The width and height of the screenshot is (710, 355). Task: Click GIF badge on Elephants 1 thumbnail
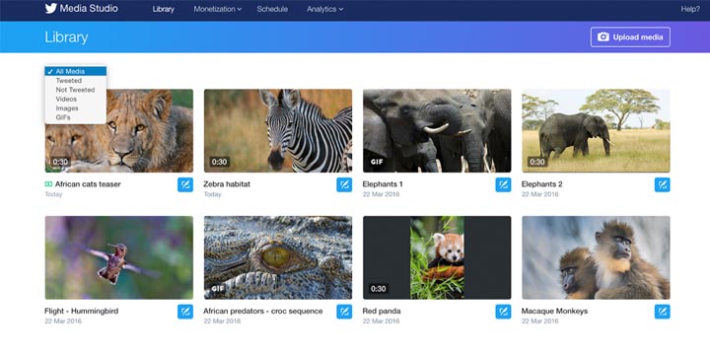coord(377,162)
